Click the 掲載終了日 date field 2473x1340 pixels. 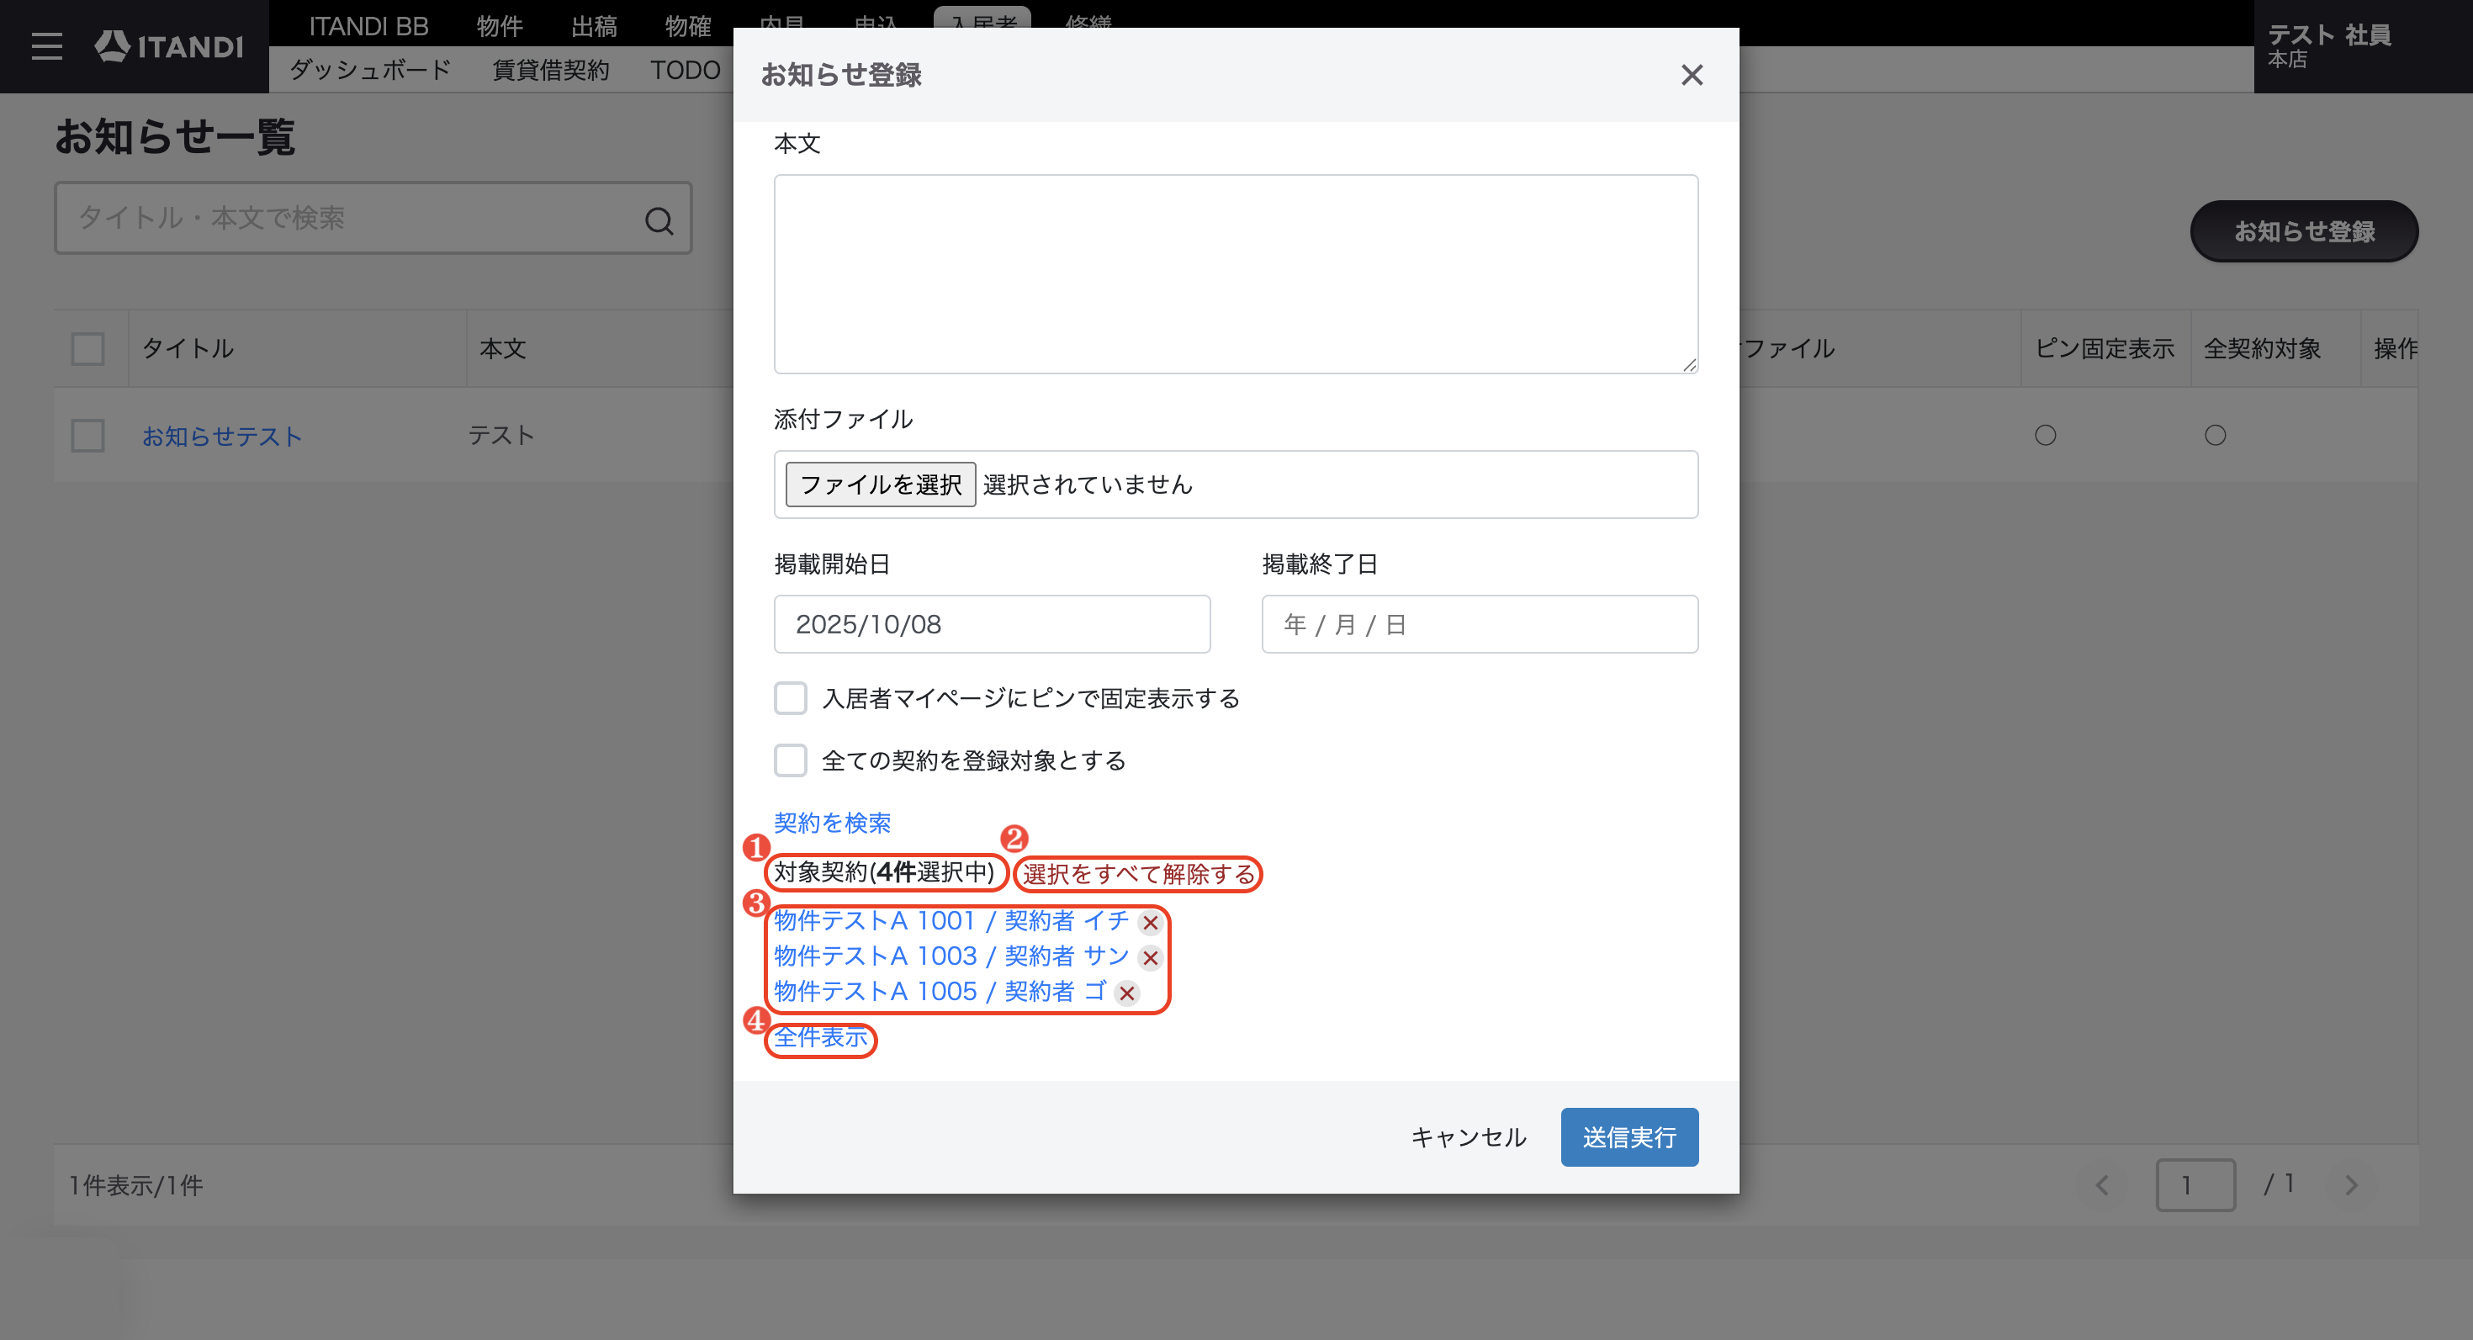[1480, 625]
